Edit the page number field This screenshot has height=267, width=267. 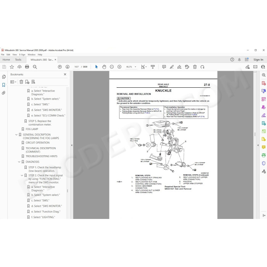[x=77, y=67]
